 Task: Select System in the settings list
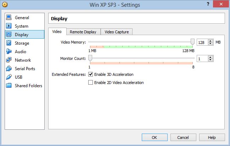(x=22, y=26)
